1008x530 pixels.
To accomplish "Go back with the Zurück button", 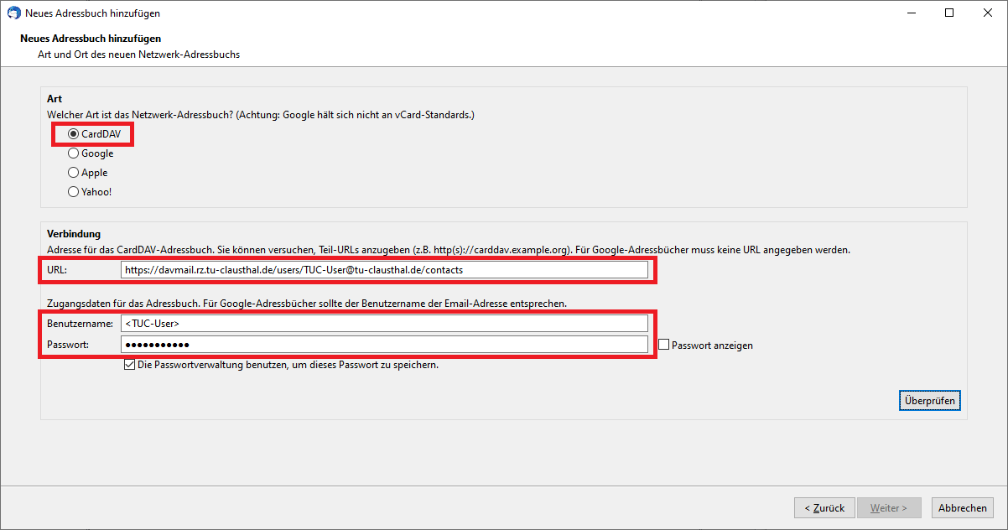I will 824,508.
